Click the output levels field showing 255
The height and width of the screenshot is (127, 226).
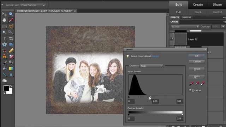point(179,119)
